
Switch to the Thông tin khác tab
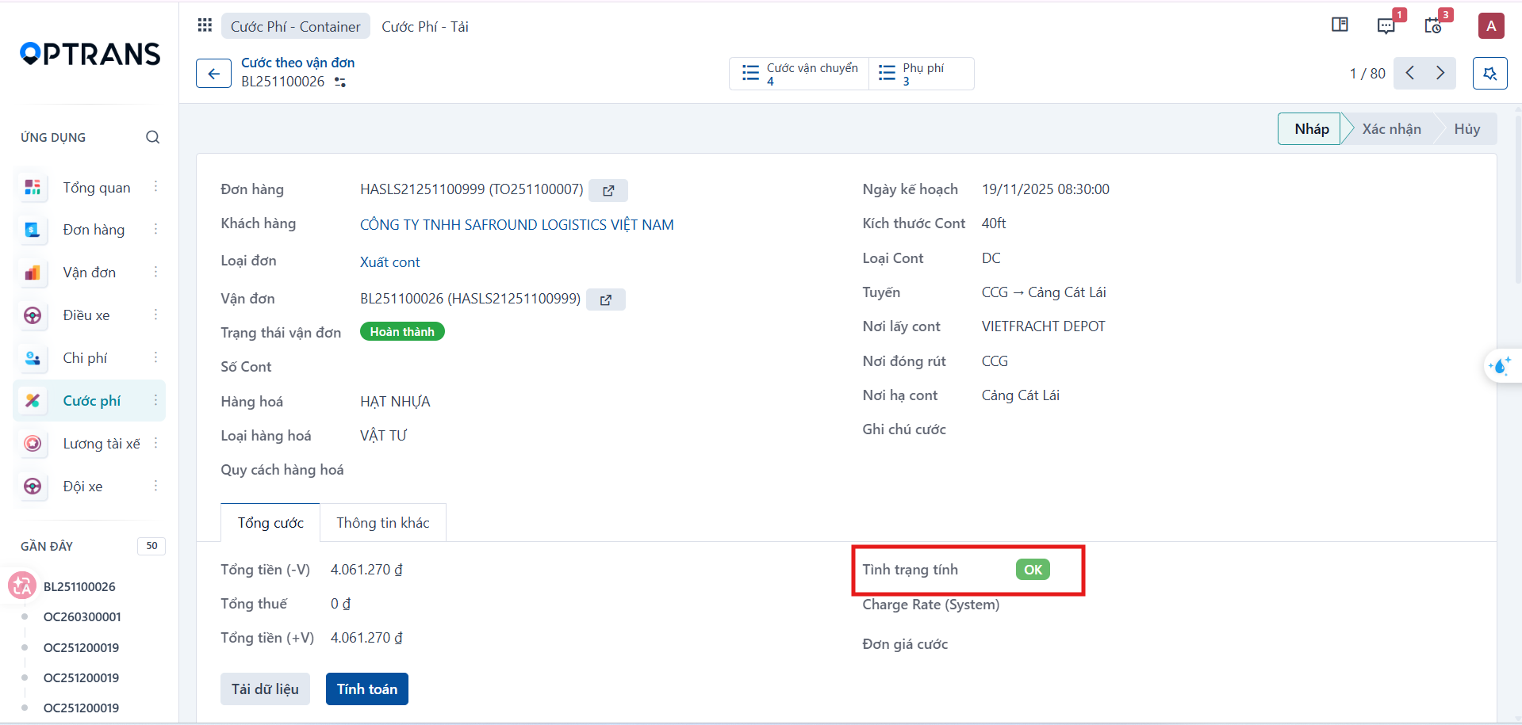pos(383,523)
